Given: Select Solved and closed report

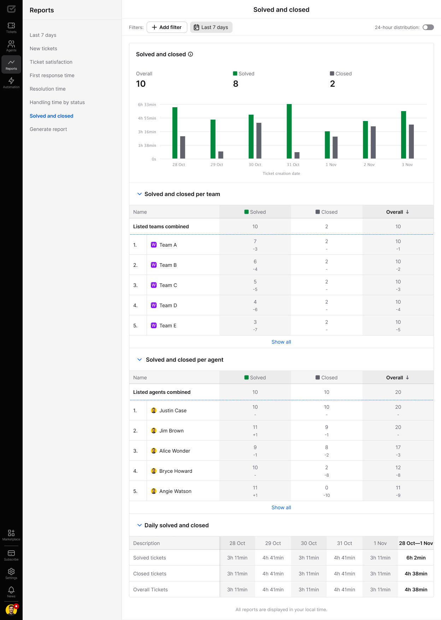Looking at the screenshot, I should point(52,116).
